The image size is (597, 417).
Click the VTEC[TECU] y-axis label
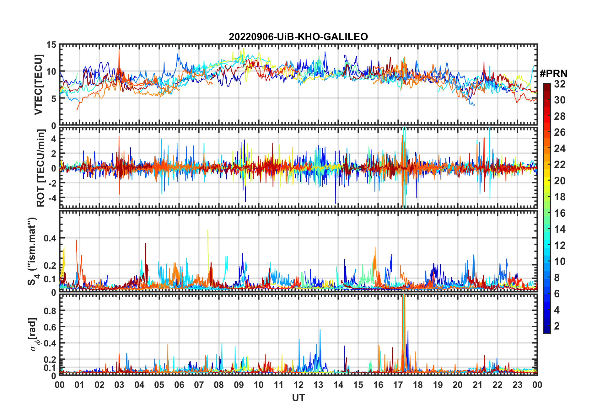[x=38, y=85]
